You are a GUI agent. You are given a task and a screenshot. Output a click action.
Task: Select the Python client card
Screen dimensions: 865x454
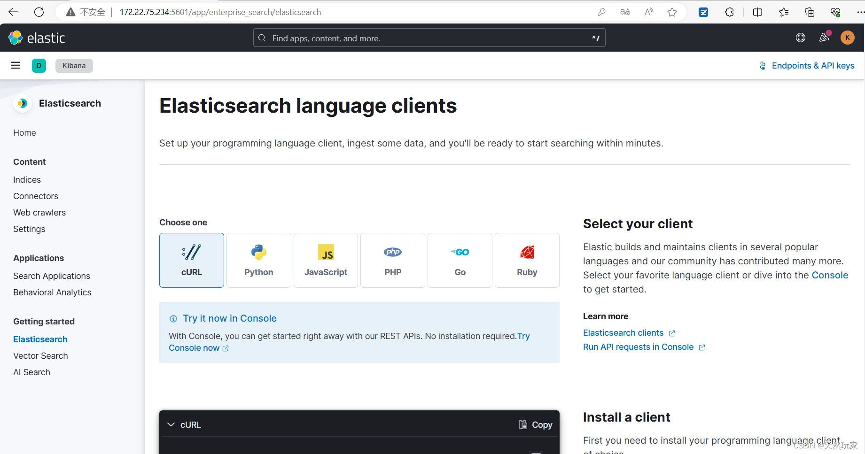pyautogui.click(x=259, y=260)
